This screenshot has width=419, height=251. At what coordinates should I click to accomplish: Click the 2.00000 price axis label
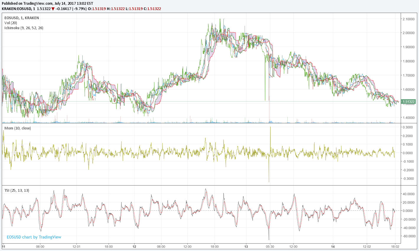(x=408, y=33)
